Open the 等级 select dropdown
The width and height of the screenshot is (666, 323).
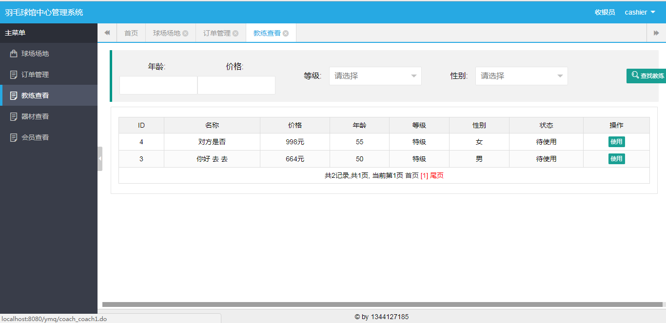(375, 76)
